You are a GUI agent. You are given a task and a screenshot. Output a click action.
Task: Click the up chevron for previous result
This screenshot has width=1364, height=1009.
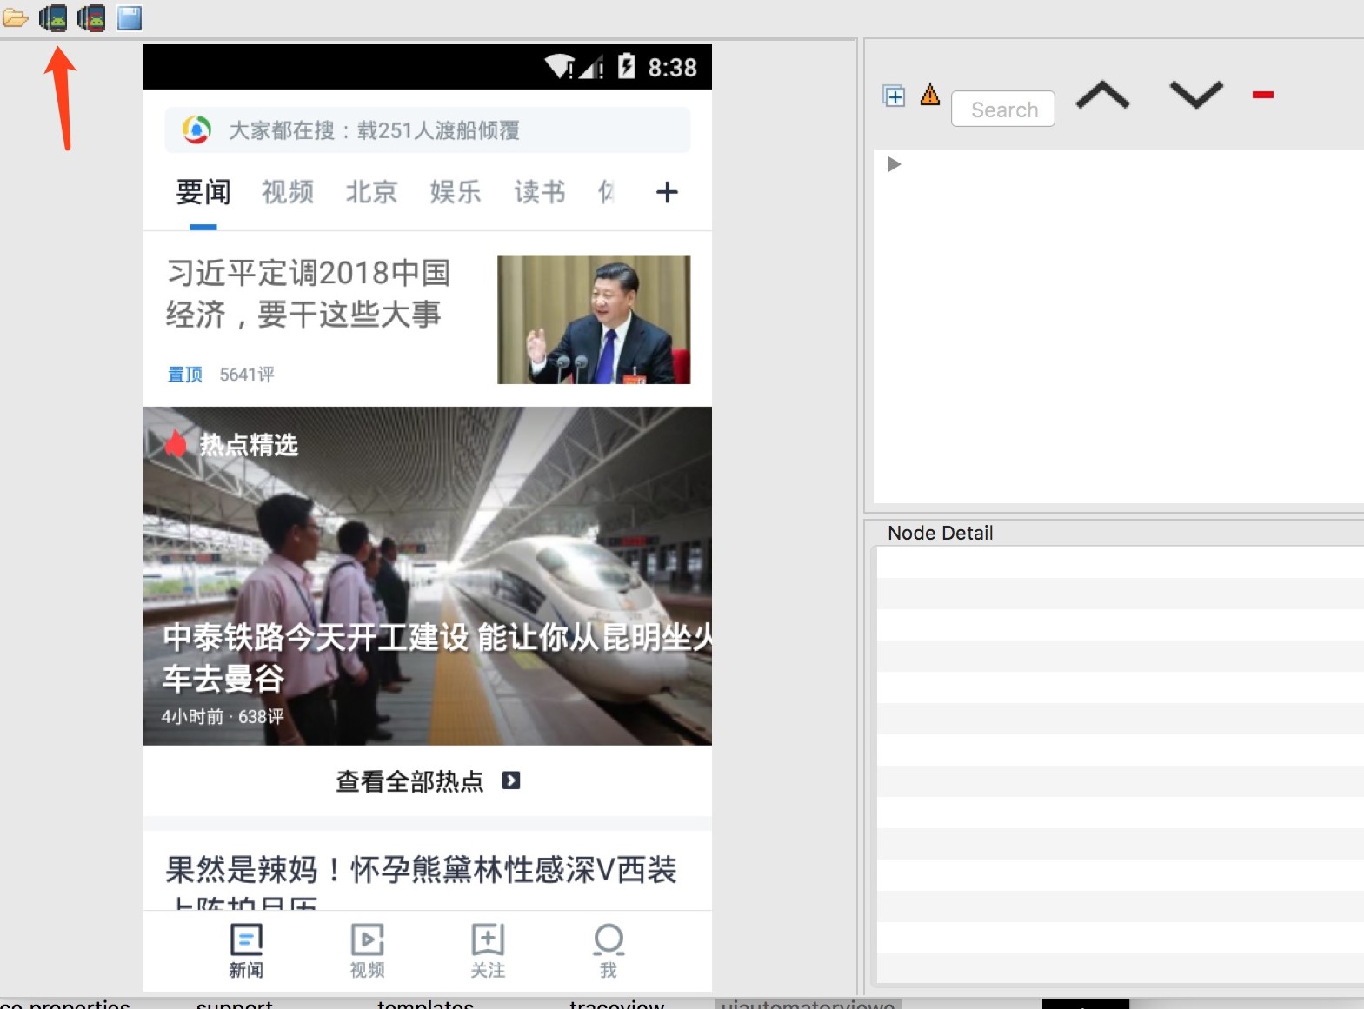click(x=1102, y=95)
